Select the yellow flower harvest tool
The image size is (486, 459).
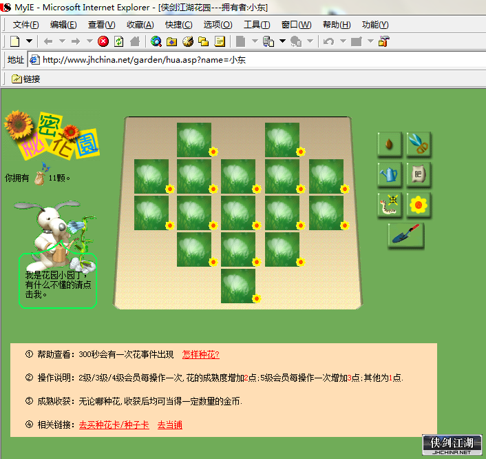click(419, 205)
